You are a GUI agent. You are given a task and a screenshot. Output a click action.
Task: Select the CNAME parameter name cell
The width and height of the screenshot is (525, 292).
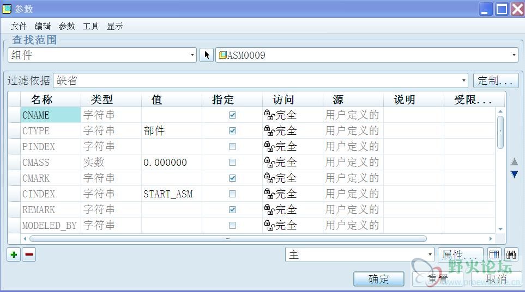(x=51, y=115)
